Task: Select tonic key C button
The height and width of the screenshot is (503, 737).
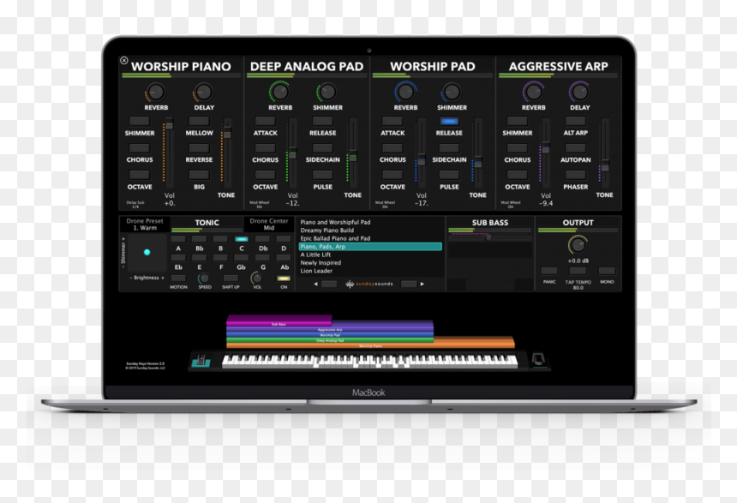Action: coord(242,239)
